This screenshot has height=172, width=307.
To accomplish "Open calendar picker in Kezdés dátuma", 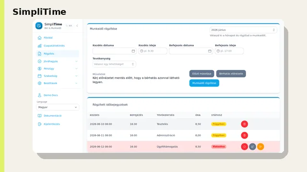I will [133, 51].
